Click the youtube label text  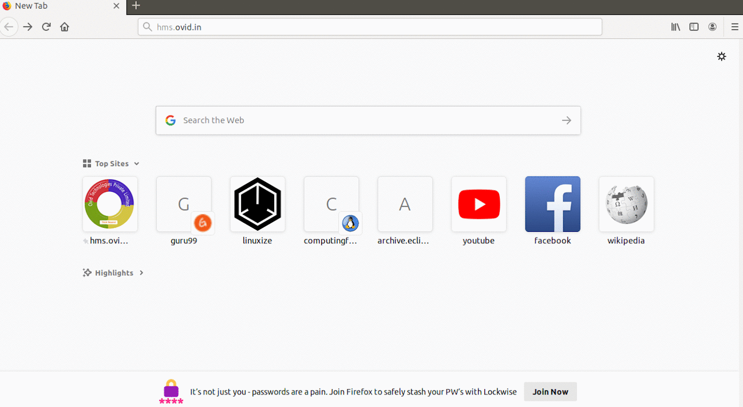tap(479, 241)
